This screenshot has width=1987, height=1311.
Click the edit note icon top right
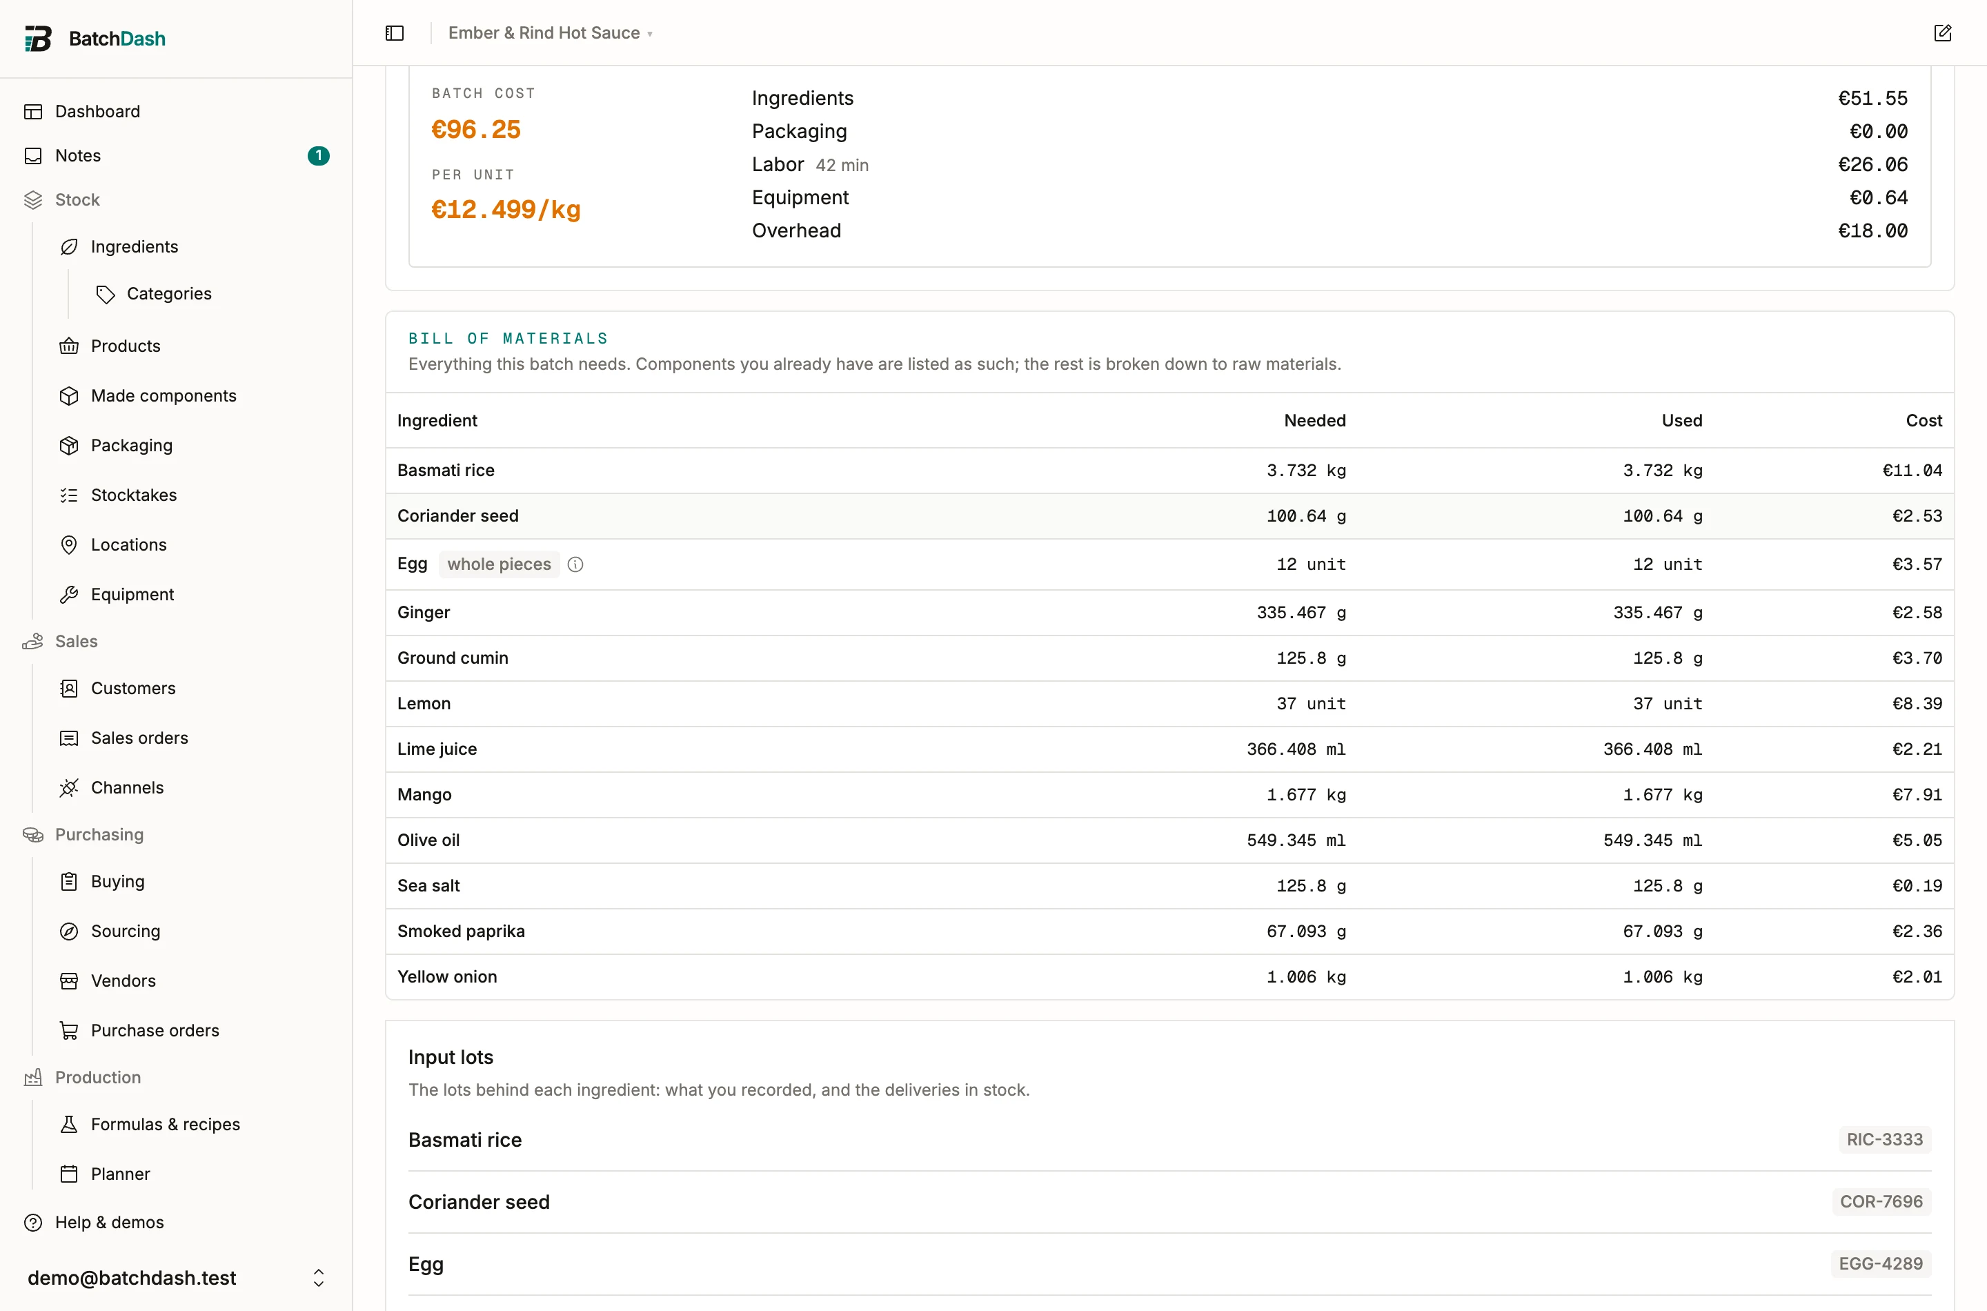pos(1942,32)
